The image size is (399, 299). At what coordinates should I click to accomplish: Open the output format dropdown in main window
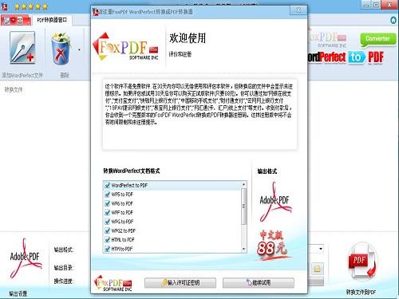[321, 249]
